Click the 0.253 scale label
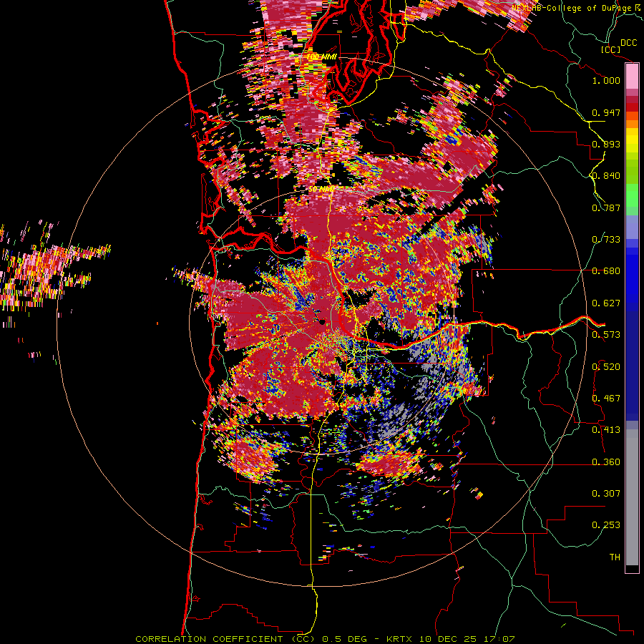 tap(606, 525)
